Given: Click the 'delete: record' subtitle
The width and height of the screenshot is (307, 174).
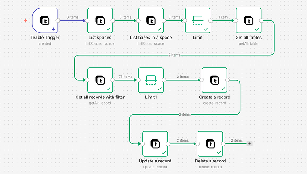Looking at the screenshot, I should [210, 167].
